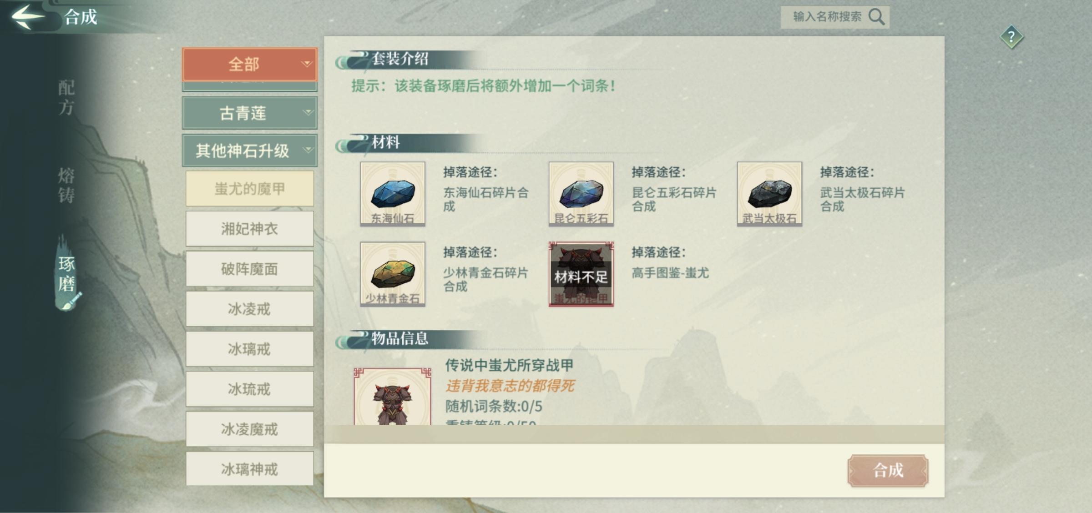Click the 合成 button
Screen dimensions: 1092x513
pos(888,470)
